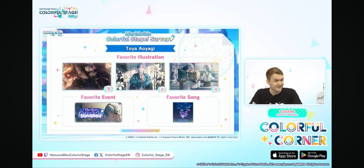Click the Worldwide Colorful Stage! Survey title
This screenshot has width=364, height=168.
[140, 37]
